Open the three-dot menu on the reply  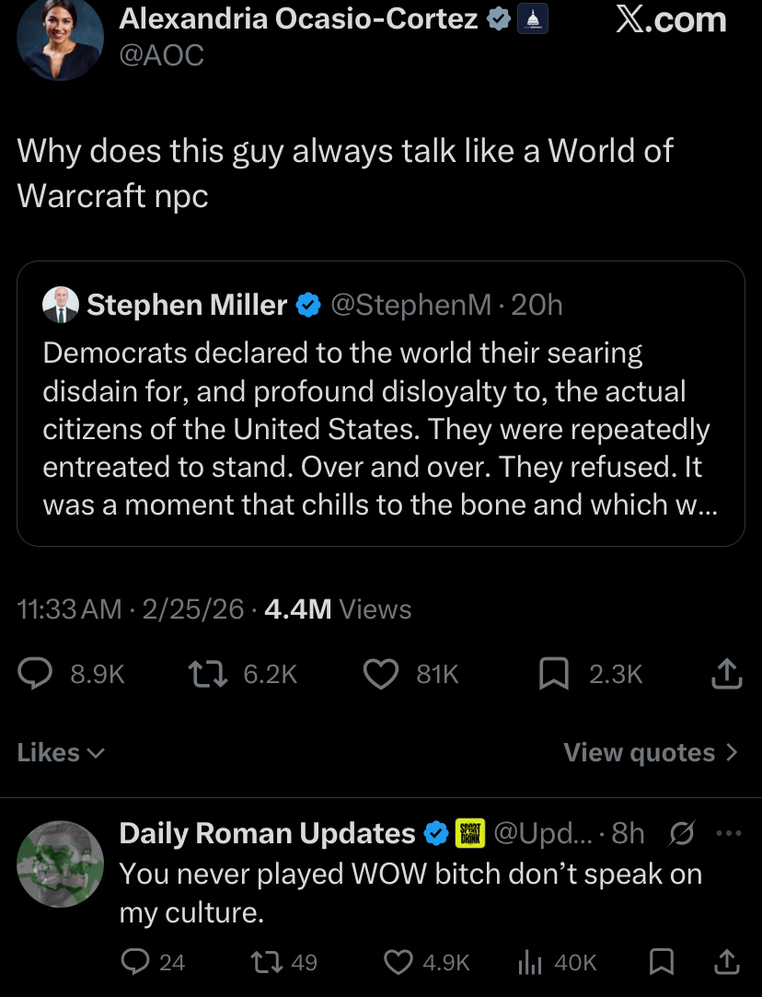727,834
